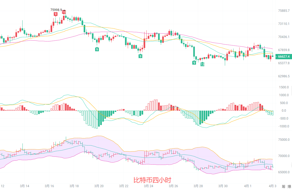Click the 75998.9 high price label
The image size is (292, 189).
point(56,10)
